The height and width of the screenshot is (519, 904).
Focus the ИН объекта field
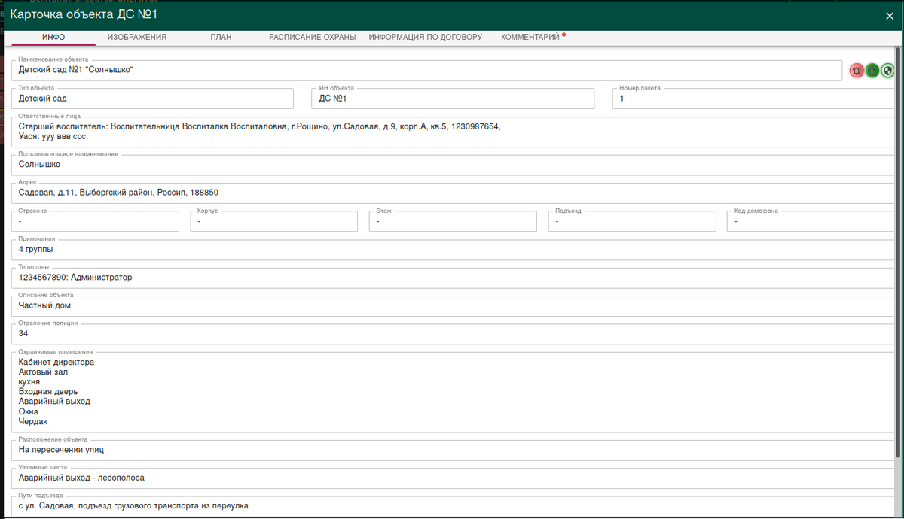pyautogui.click(x=452, y=99)
